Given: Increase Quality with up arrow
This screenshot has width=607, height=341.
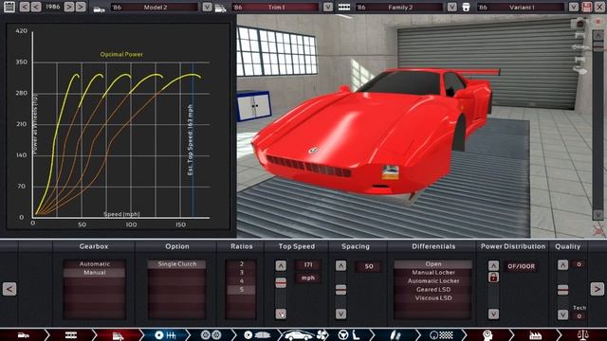Looking at the screenshot, I should [x=562, y=265].
